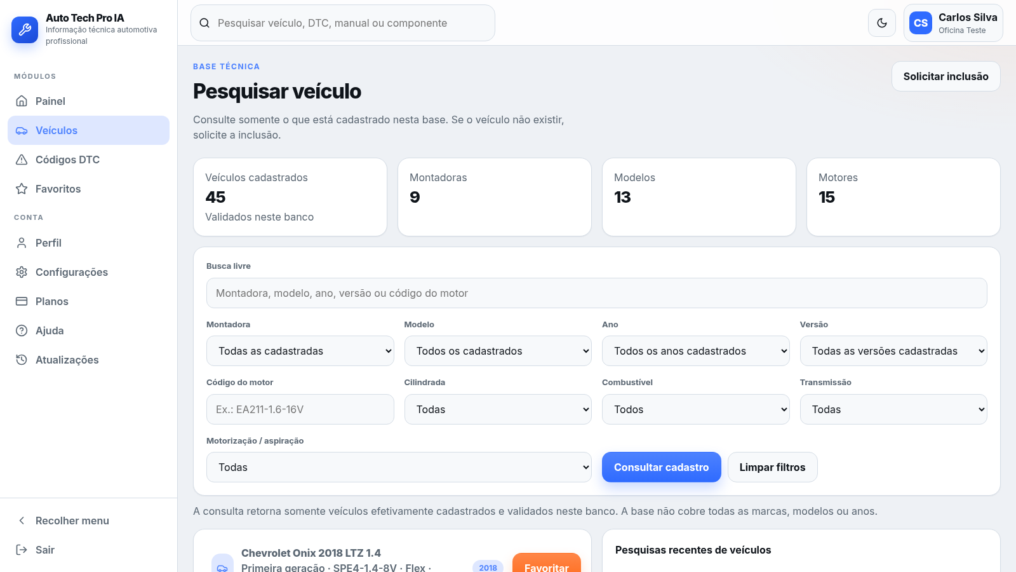Focus the Busca livre input field
This screenshot has height=572, width=1016.
[597, 293]
